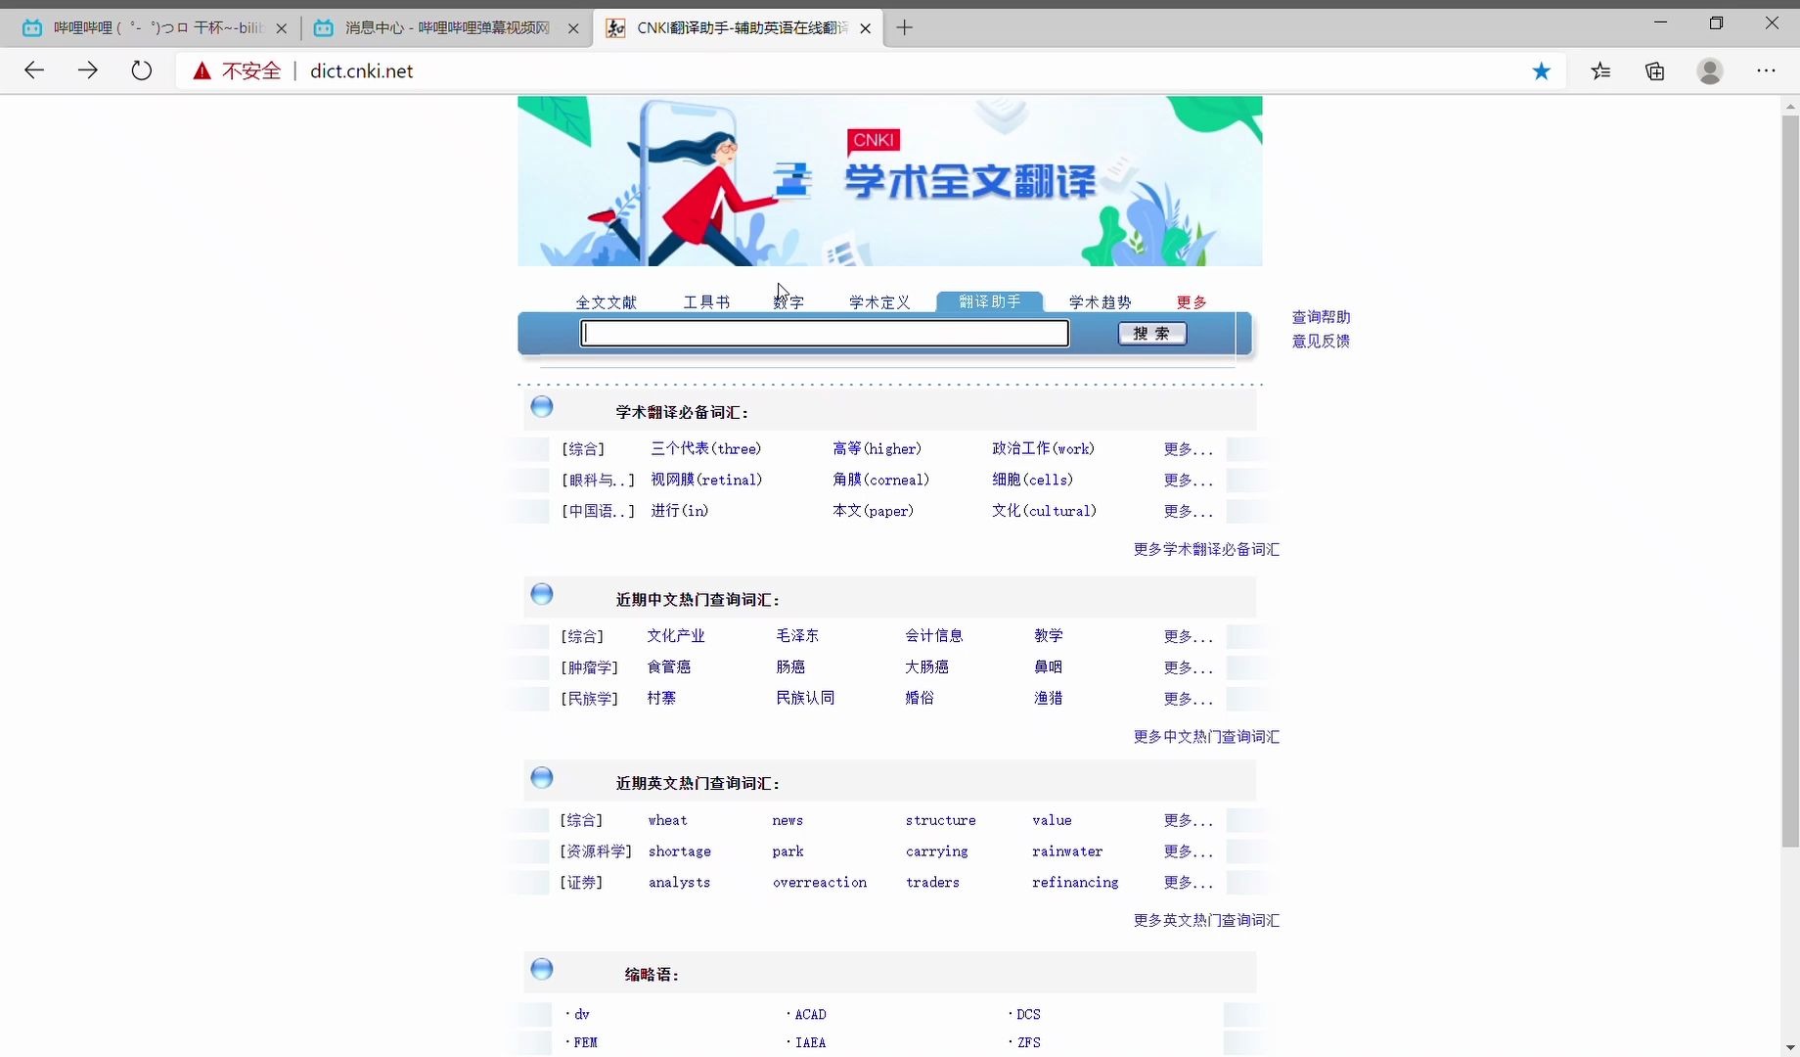Open the 三个代表(three) entry
The image size is (1800, 1057).
[706, 448]
